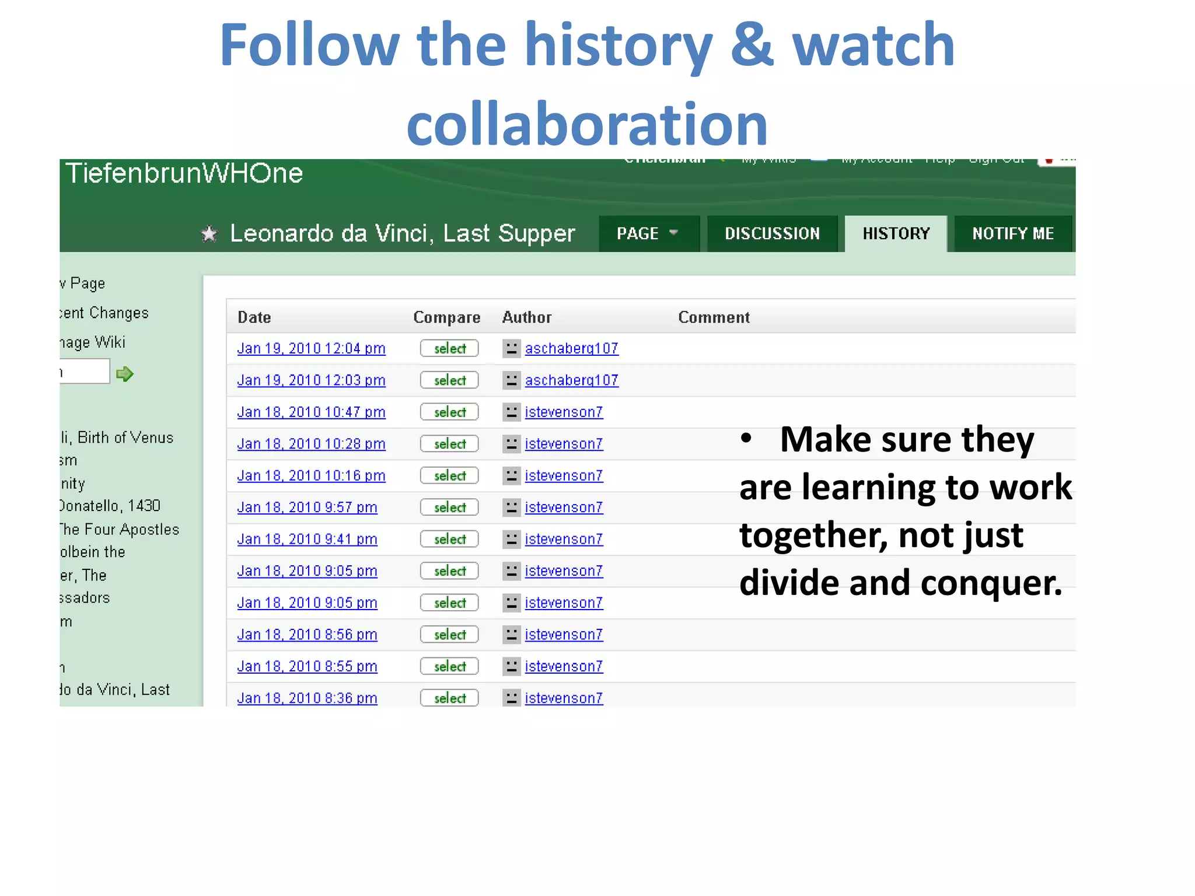The image size is (1195, 896).
Task: Open revision Jan 19, 2010 12:03 pm
Action: coord(311,380)
